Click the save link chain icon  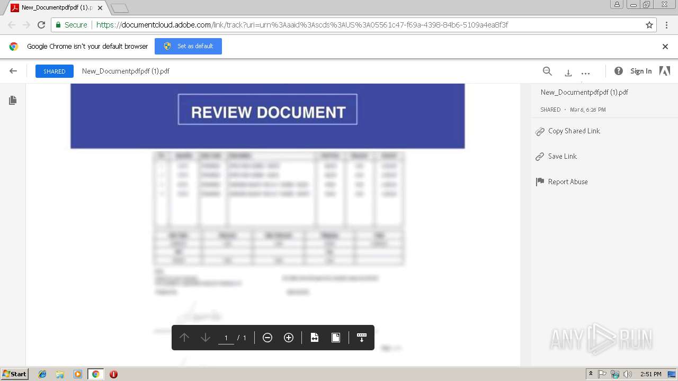(x=540, y=157)
